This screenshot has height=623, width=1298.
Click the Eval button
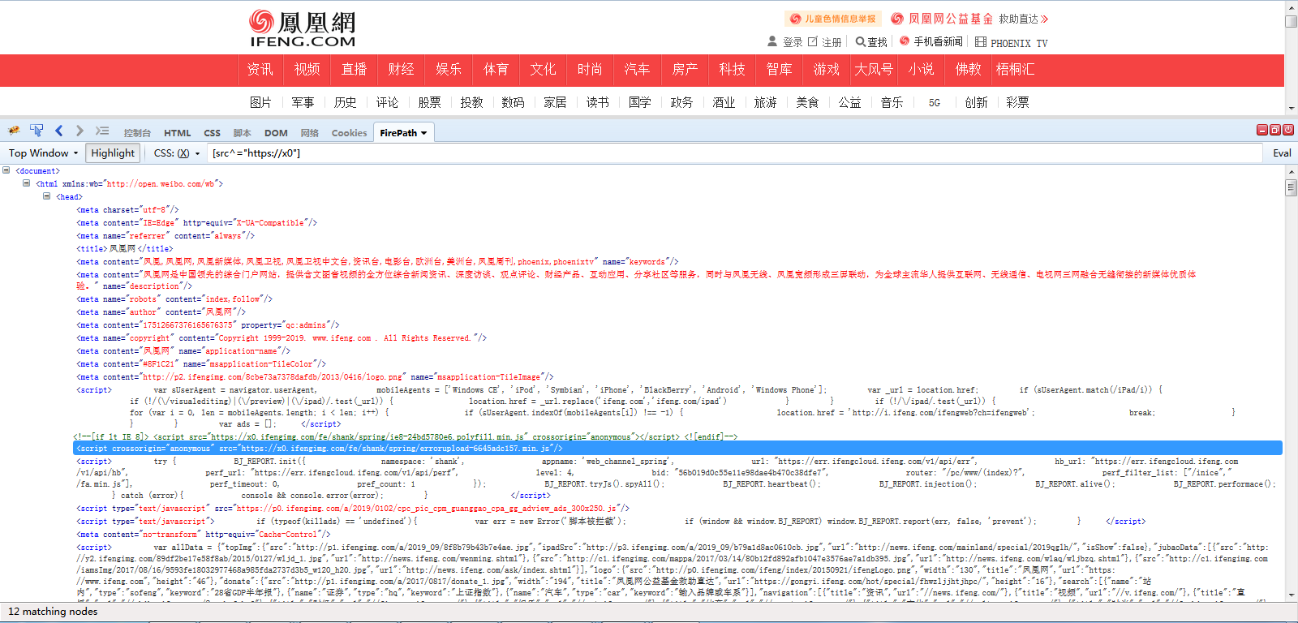coord(1282,153)
